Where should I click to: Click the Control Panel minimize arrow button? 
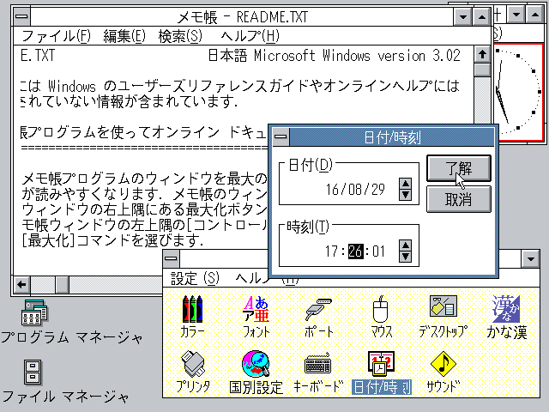tap(530, 259)
